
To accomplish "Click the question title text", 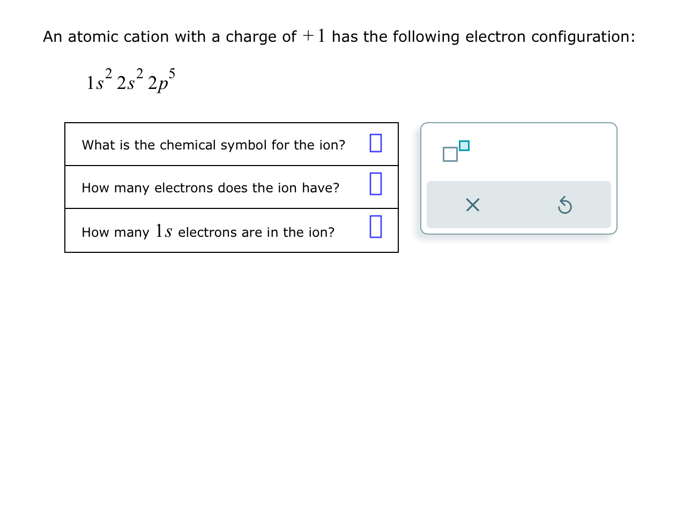I will pyautogui.click(x=339, y=36).
